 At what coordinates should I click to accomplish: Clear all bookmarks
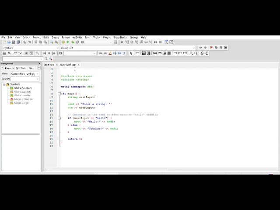pyautogui.click(x=226, y=48)
